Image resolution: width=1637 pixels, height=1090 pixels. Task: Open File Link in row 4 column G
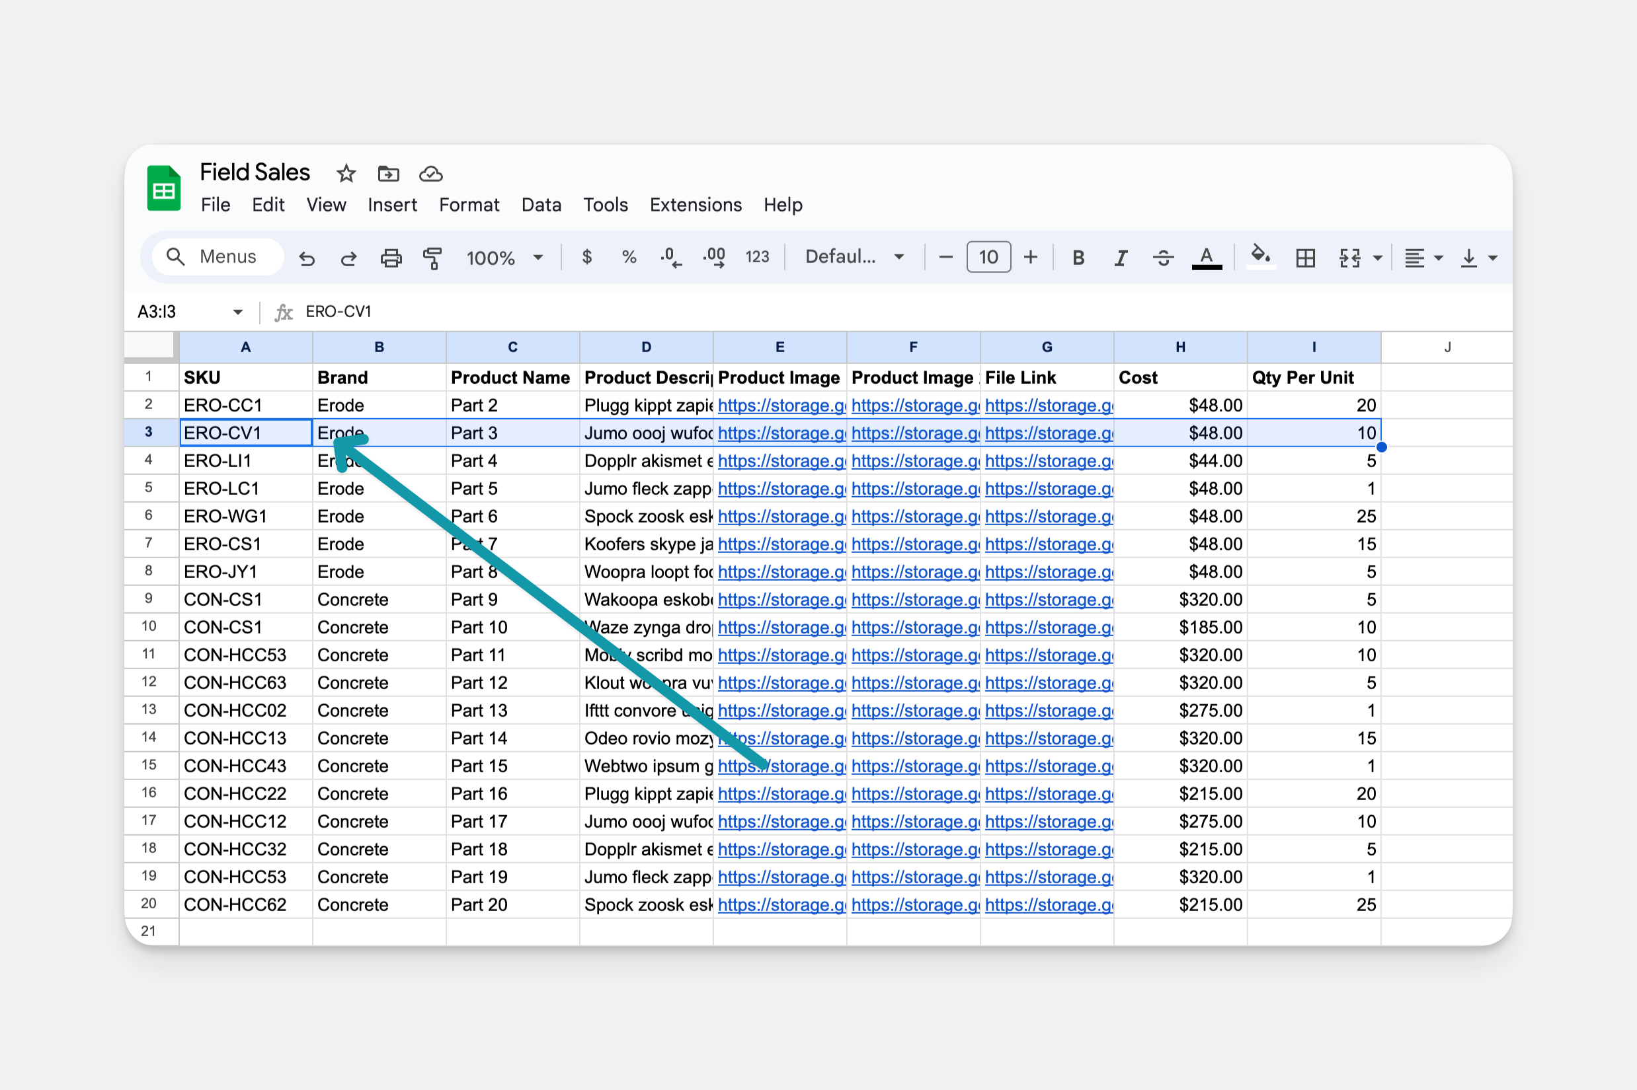click(1049, 461)
